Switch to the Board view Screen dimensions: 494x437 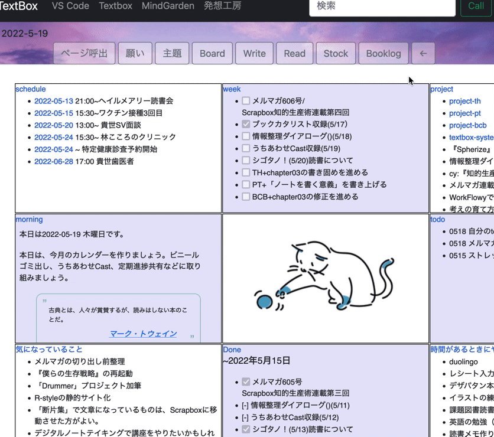[212, 53]
